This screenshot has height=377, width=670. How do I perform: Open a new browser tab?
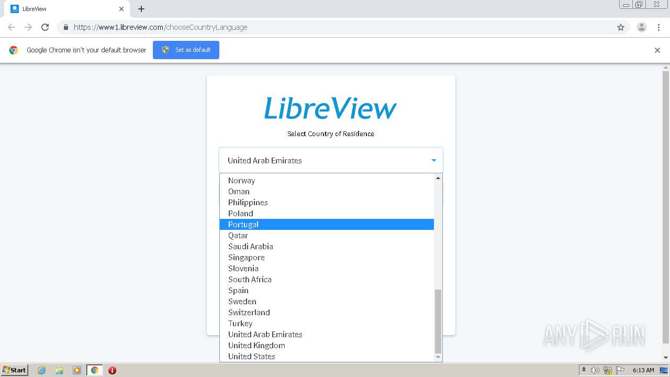click(x=141, y=9)
